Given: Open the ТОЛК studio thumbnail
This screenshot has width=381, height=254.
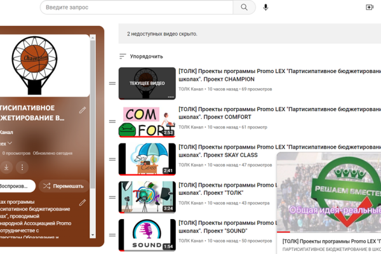Looking at the screenshot, I should click(x=147, y=197).
